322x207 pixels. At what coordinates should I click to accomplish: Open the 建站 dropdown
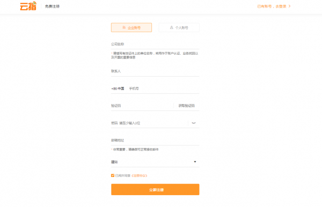(x=155, y=162)
